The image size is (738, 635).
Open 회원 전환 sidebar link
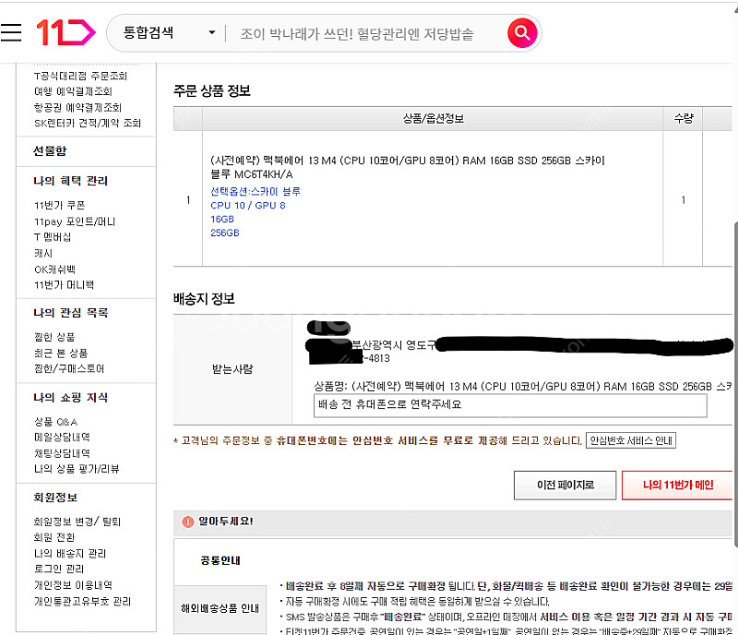pos(54,537)
